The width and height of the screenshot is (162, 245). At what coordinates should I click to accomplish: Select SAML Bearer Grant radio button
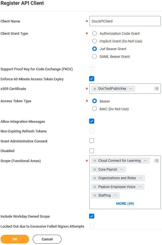pos(95,56)
